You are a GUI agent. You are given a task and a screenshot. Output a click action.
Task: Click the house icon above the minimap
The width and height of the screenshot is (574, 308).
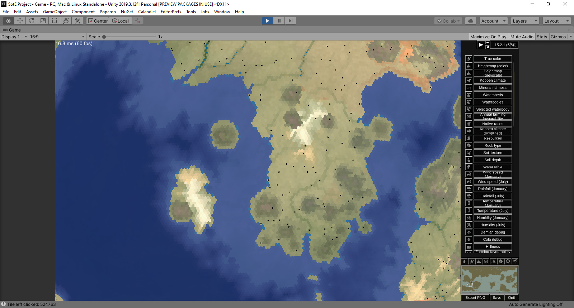465,261
